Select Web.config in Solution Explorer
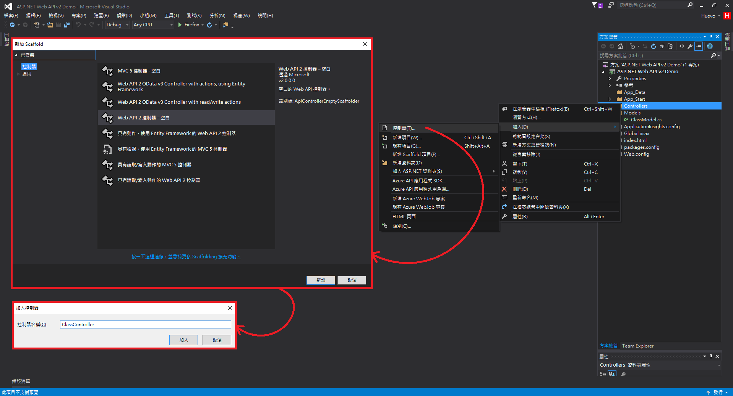This screenshot has width=733, height=396. [x=636, y=154]
